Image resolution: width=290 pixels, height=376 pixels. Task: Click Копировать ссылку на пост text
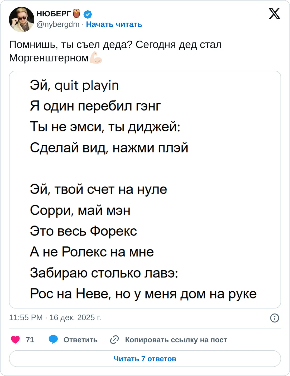click(177, 340)
